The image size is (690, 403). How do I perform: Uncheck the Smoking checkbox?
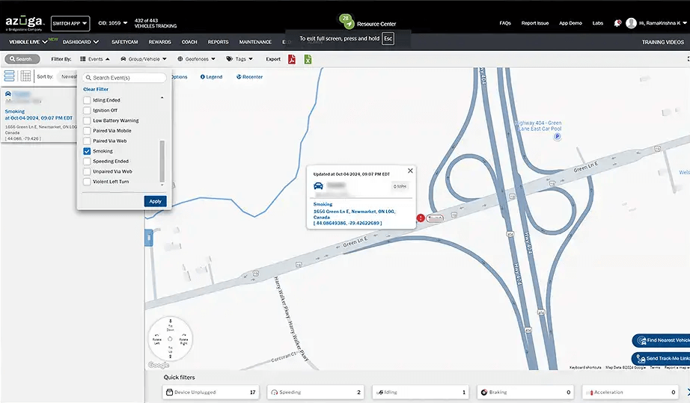[x=87, y=151]
